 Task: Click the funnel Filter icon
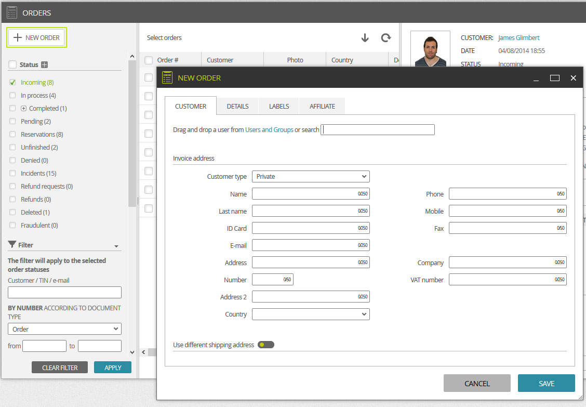pyautogui.click(x=12, y=245)
